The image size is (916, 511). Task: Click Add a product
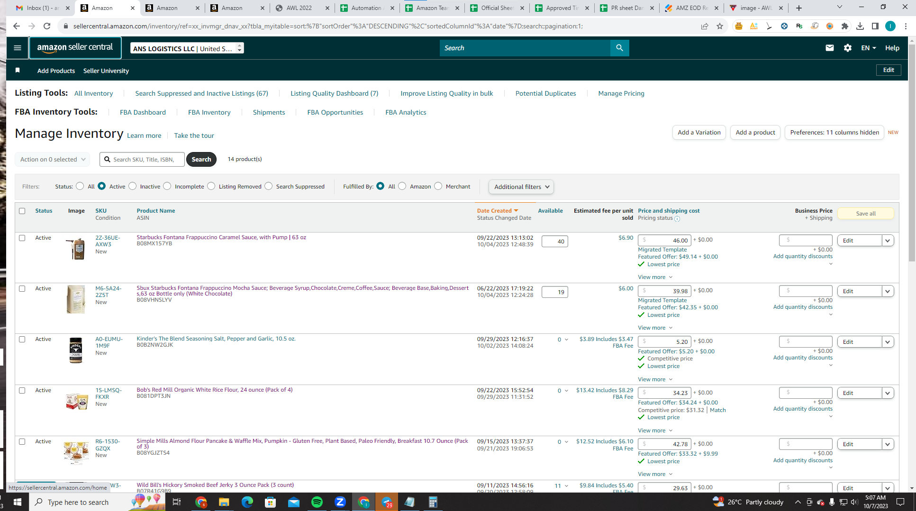point(755,133)
